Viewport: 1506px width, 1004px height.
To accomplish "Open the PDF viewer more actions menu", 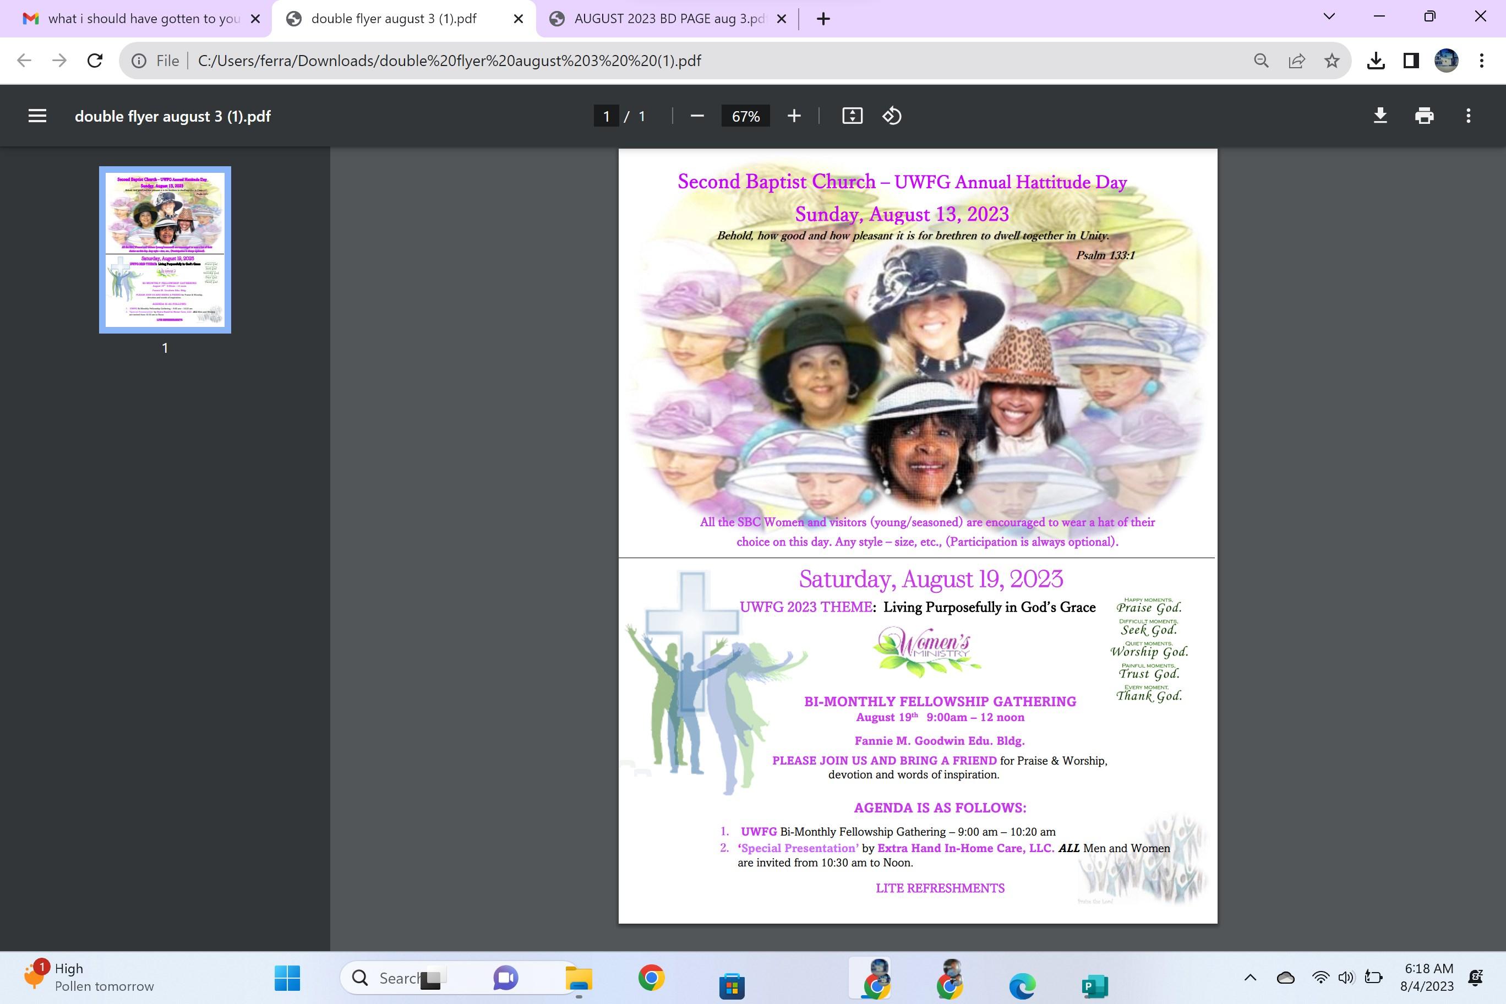I will (x=1468, y=116).
